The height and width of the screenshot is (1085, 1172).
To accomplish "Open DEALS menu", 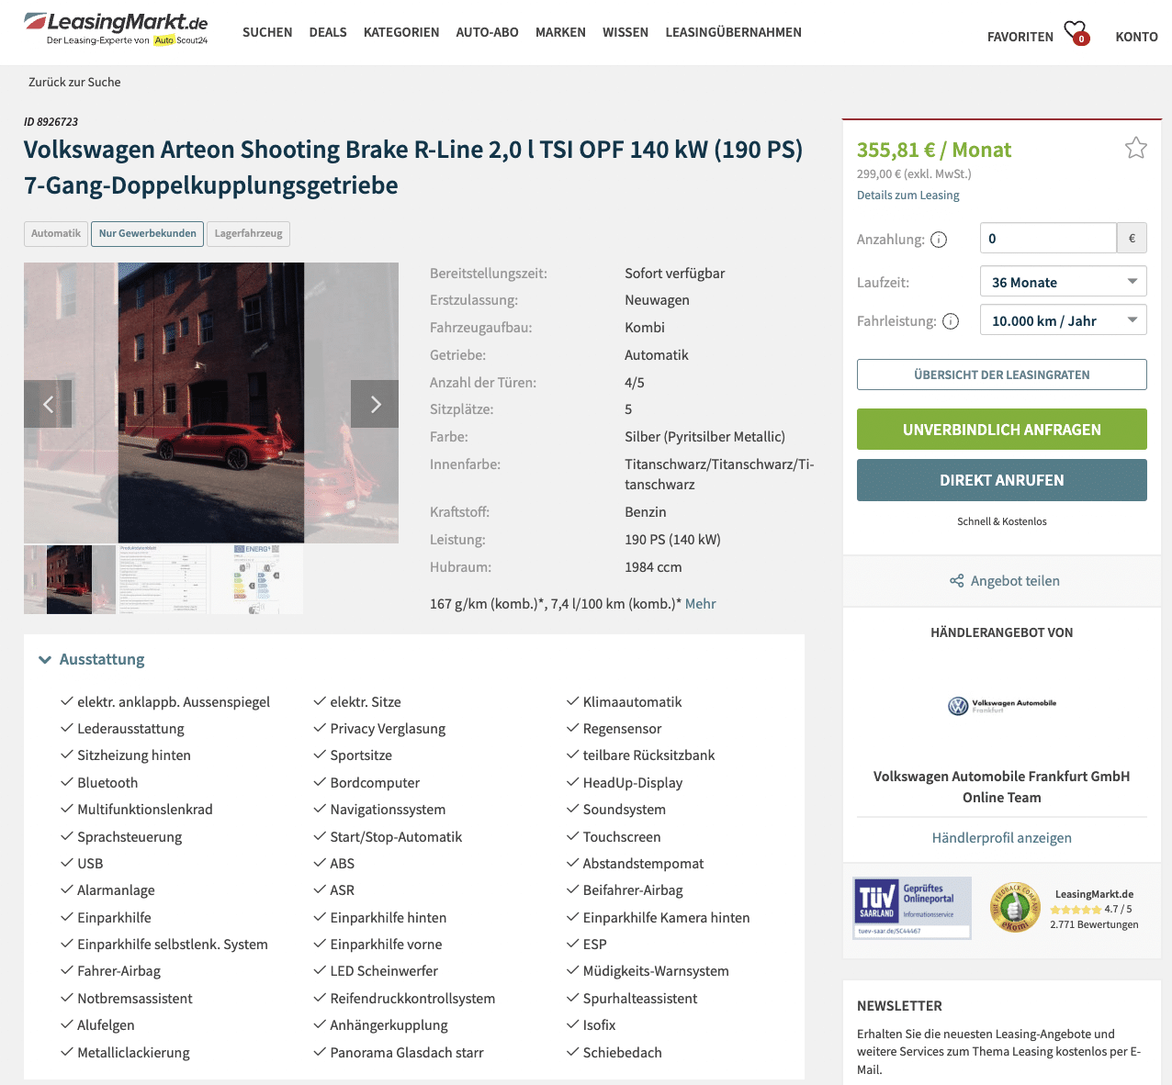I will tap(328, 32).
